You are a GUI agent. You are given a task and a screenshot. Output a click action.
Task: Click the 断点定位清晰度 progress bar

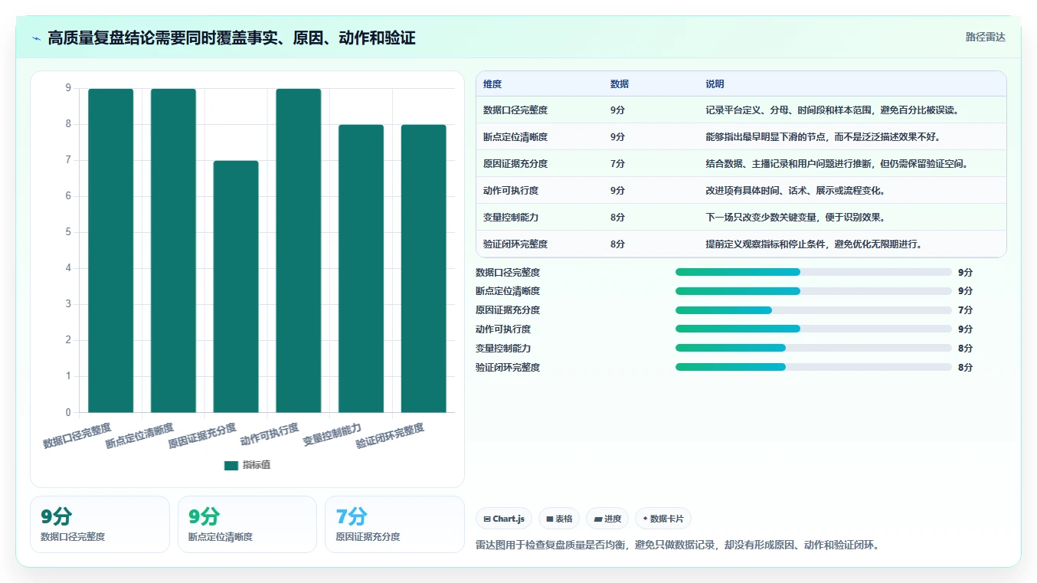click(813, 291)
